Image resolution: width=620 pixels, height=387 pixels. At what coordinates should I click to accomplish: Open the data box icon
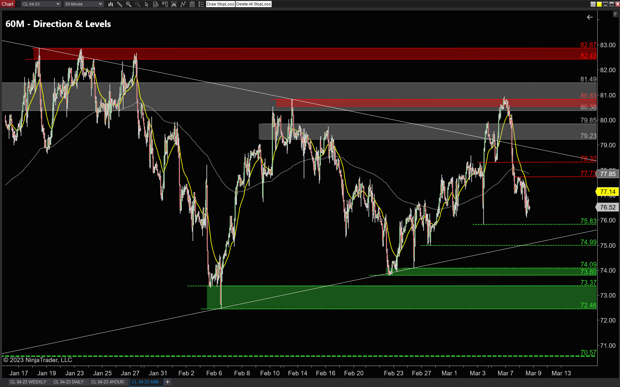click(156, 4)
